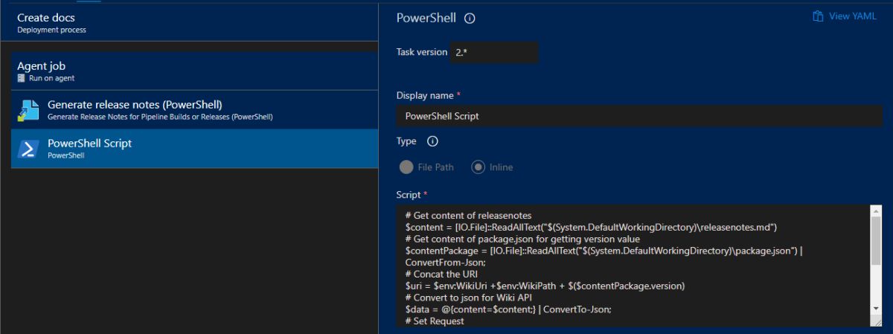Click the Generate release notes task icon
This screenshot has height=334, width=893.
[x=28, y=110]
